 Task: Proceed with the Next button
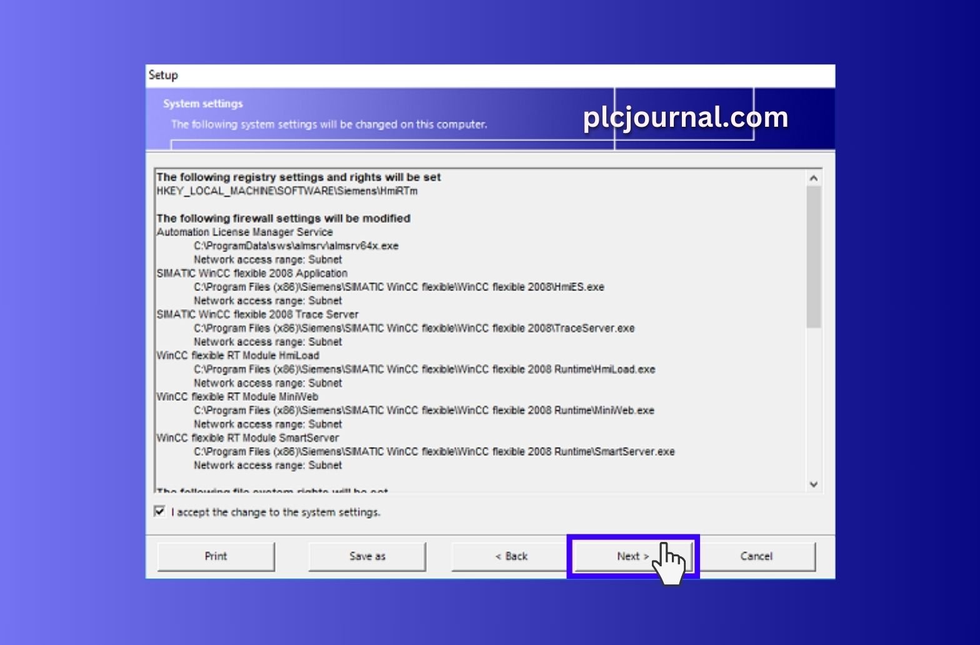click(x=632, y=556)
